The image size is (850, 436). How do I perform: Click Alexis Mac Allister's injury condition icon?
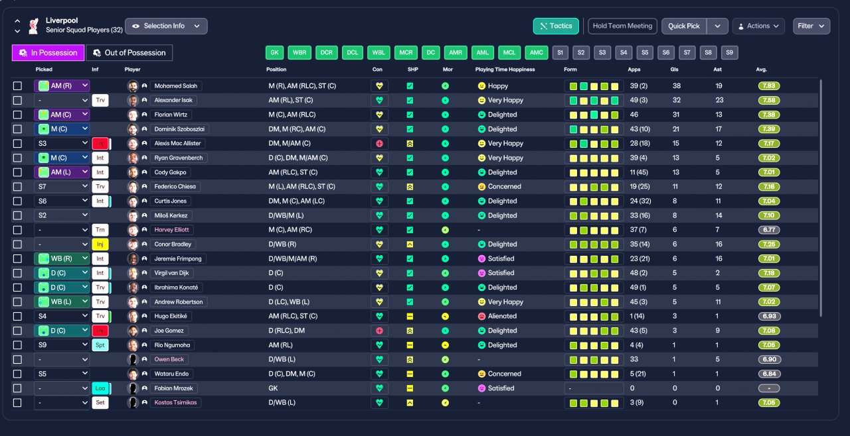pyautogui.click(x=379, y=143)
